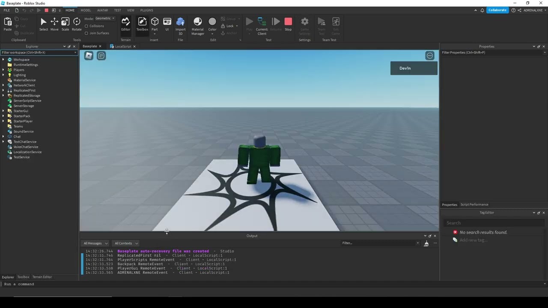Open the notifications bell
Image resolution: width=548 pixels, height=308 pixels.
point(482,10)
